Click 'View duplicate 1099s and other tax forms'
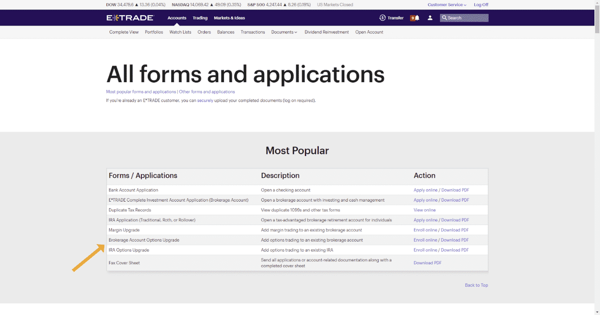Screen dimensions: 600x315 [x=301, y=210]
